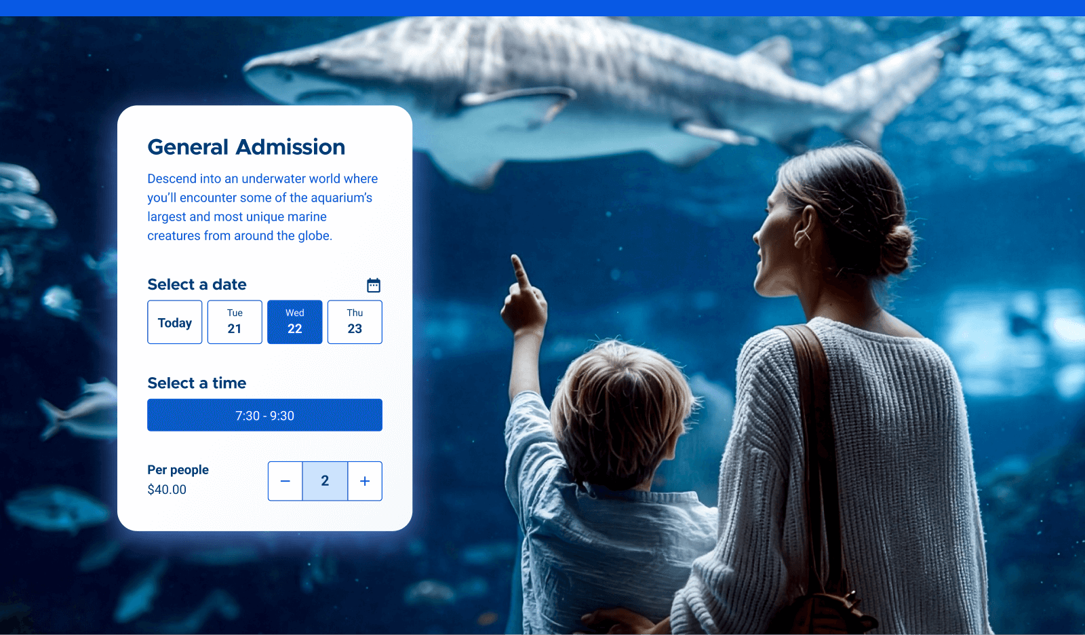Confirm Wednesday the 22nd date selection
The image size is (1085, 635).
294,322
